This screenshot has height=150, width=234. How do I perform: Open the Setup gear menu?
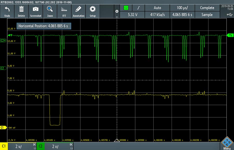tap(93, 9)
